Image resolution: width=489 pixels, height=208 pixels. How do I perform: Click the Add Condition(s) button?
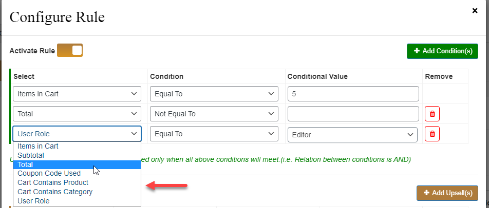click(442, 51)
